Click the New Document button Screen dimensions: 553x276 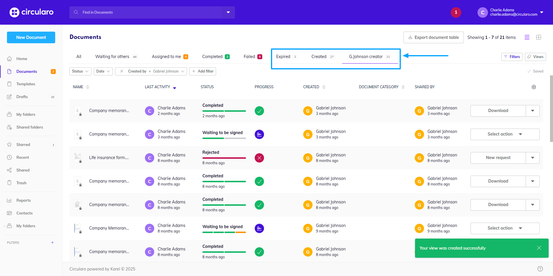pyautogui.click(x=31, y=37)
